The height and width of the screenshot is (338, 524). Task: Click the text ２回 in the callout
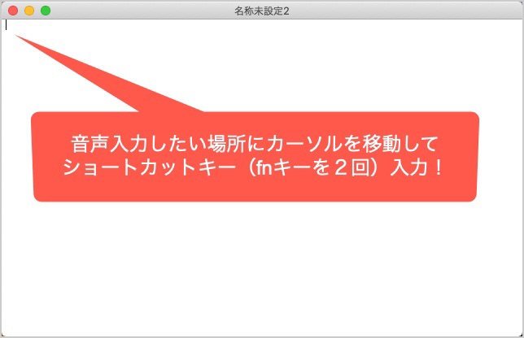(352, 167)
